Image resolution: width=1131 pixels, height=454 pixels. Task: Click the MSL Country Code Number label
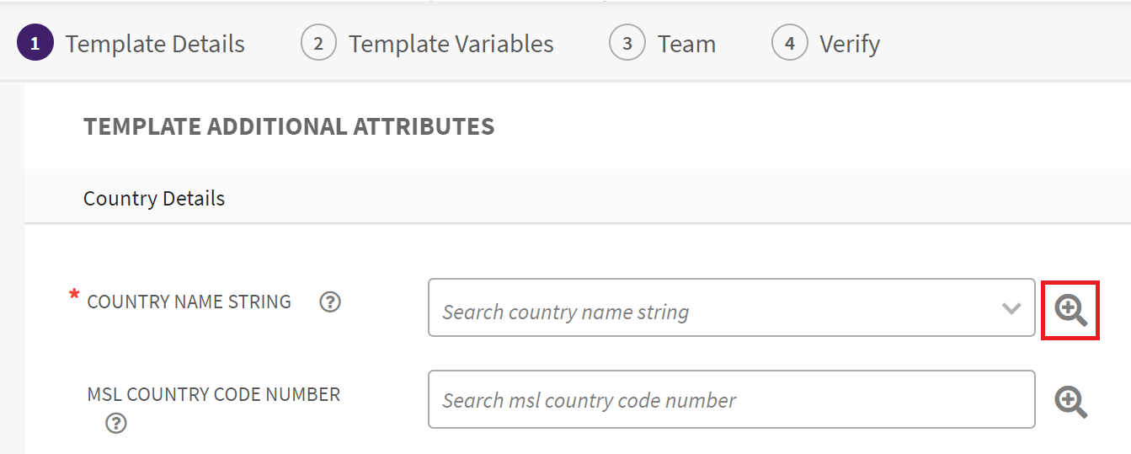click(x=213, y=394)
